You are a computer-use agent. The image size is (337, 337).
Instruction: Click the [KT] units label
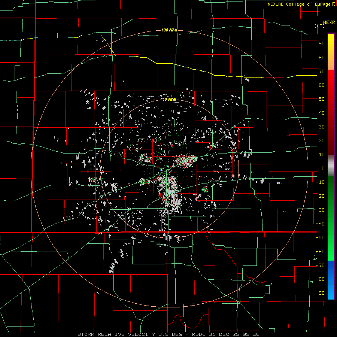coord(320,26)
